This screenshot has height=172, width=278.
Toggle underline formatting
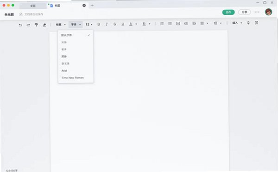[x=123, y=24]
